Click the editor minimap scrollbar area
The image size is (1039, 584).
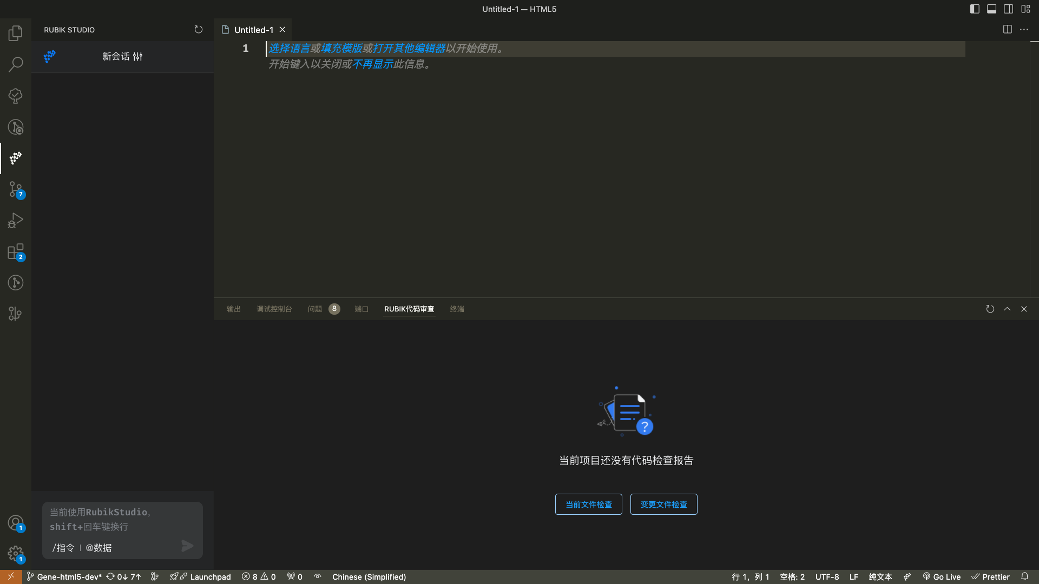1034,169
